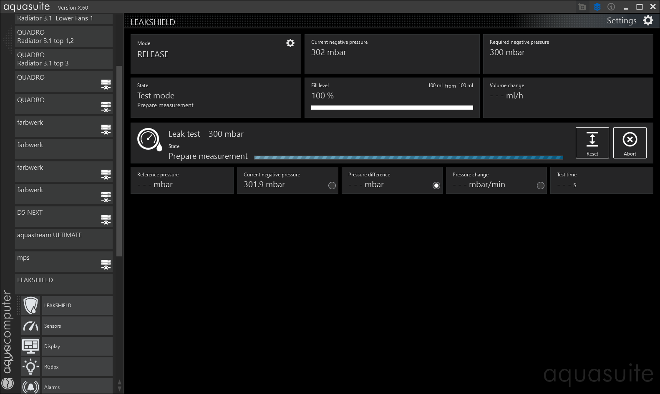Select Current negative pressure radio button
This screenshot has width=660, height=394.
pyautogui.click(x=332, y=186)
